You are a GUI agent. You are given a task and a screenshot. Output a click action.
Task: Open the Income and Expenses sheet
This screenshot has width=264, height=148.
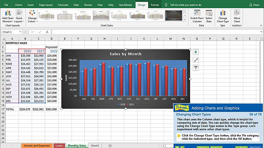click(37, 146)
